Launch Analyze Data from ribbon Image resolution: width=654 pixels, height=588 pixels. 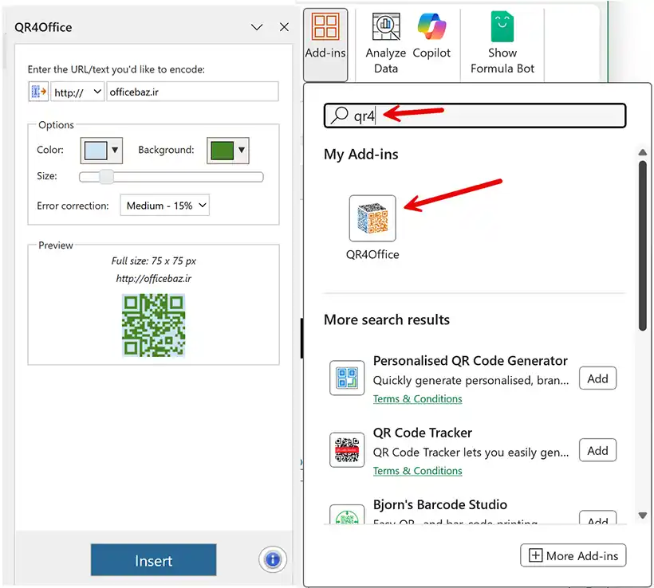pyautogui.click(x=386, y=44)
